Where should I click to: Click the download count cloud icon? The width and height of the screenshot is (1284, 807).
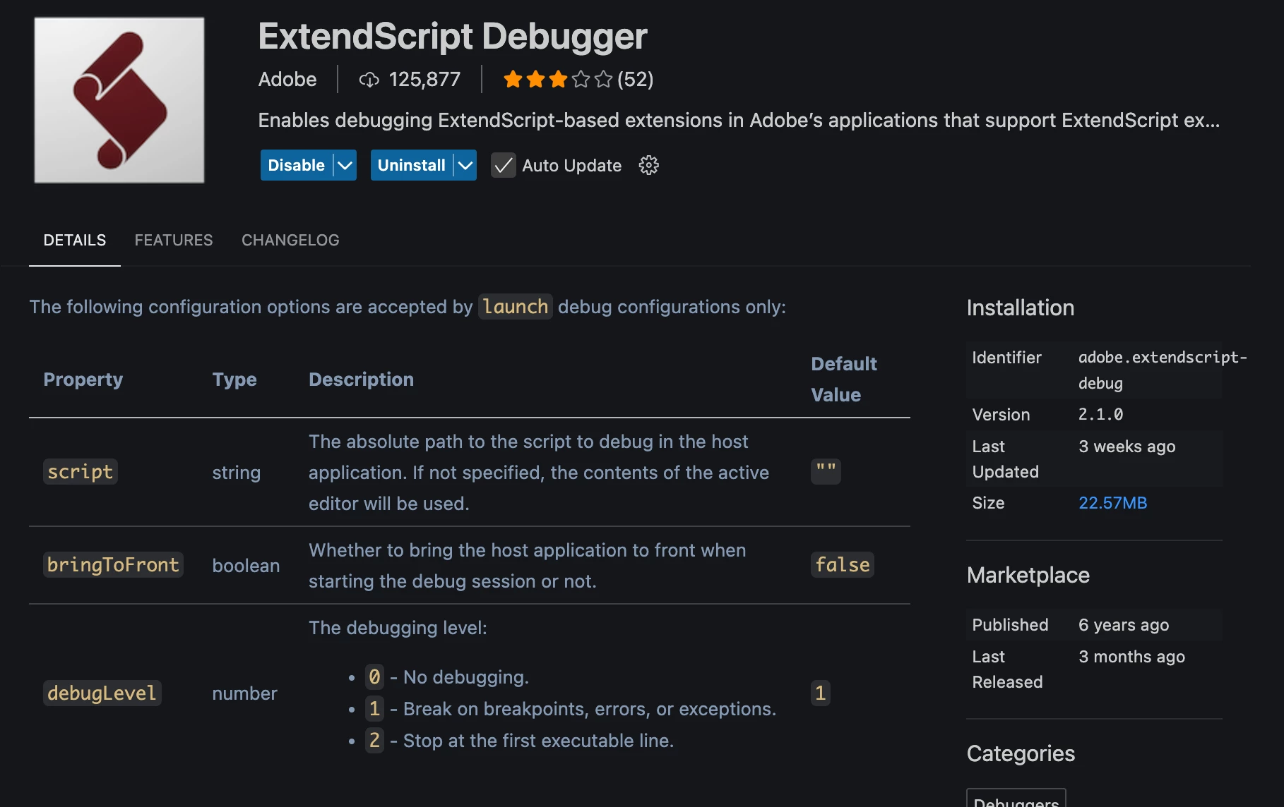tap(369, 80)
